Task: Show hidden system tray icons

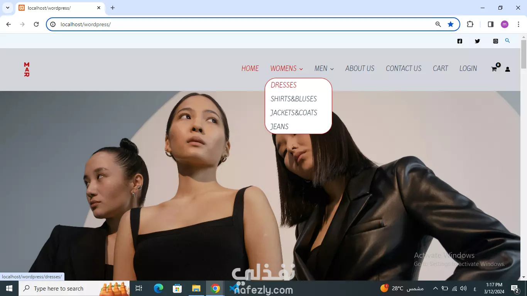Action: (x=435, y=288)
